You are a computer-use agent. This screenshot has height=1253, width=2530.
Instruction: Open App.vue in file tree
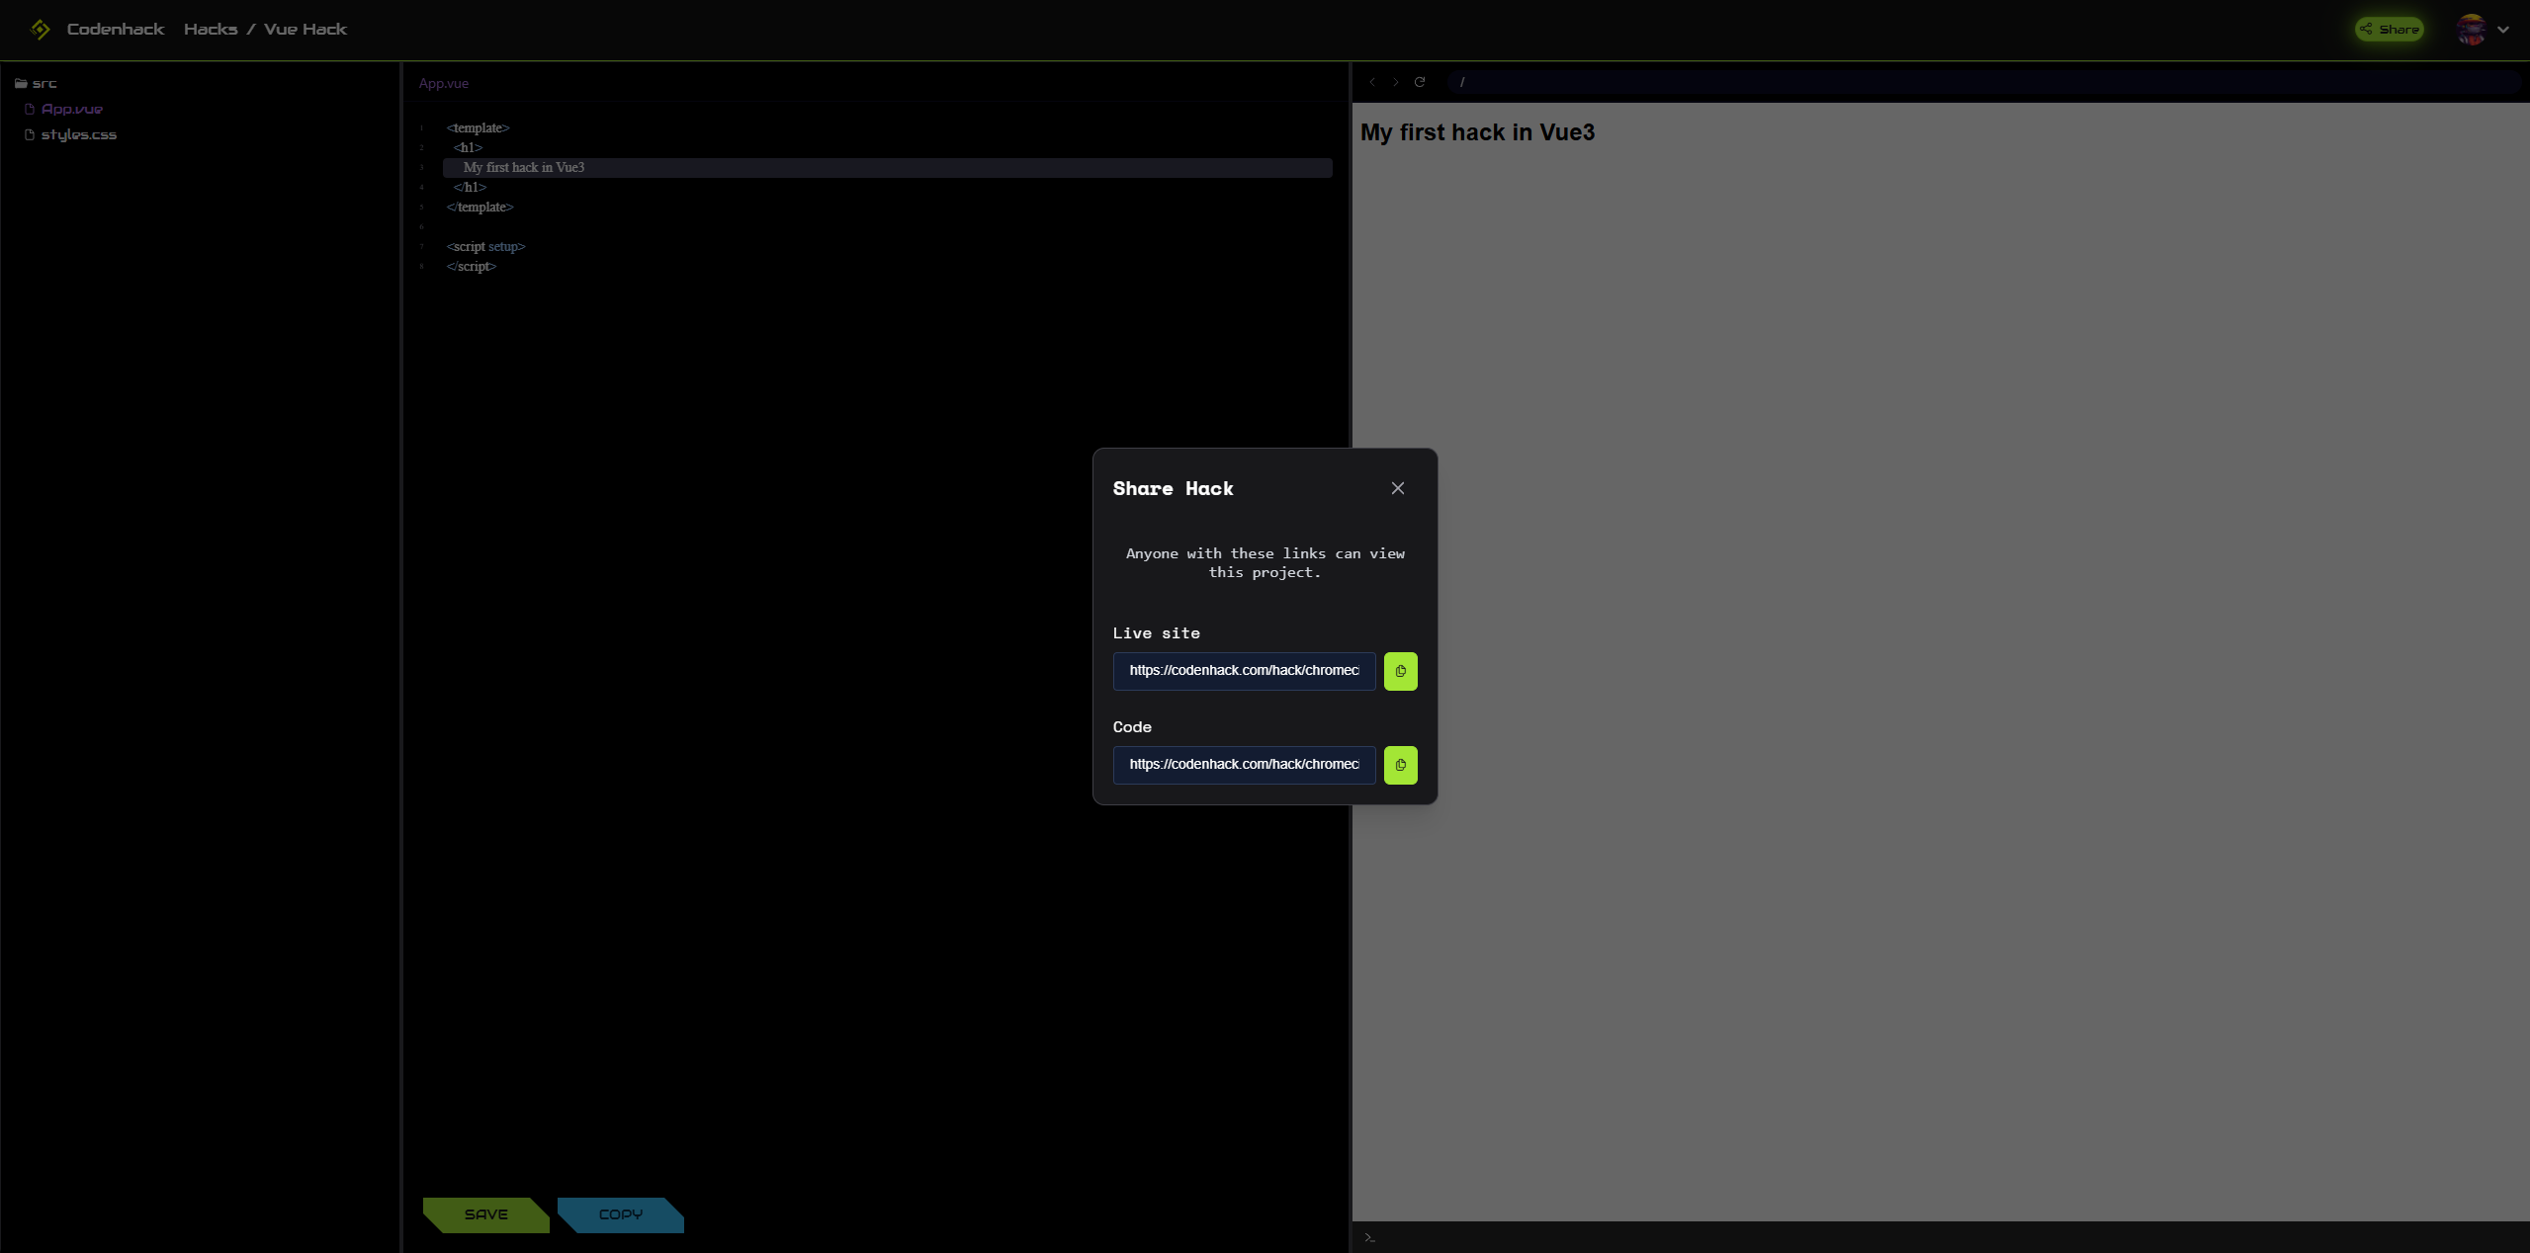tap(71, 109)
